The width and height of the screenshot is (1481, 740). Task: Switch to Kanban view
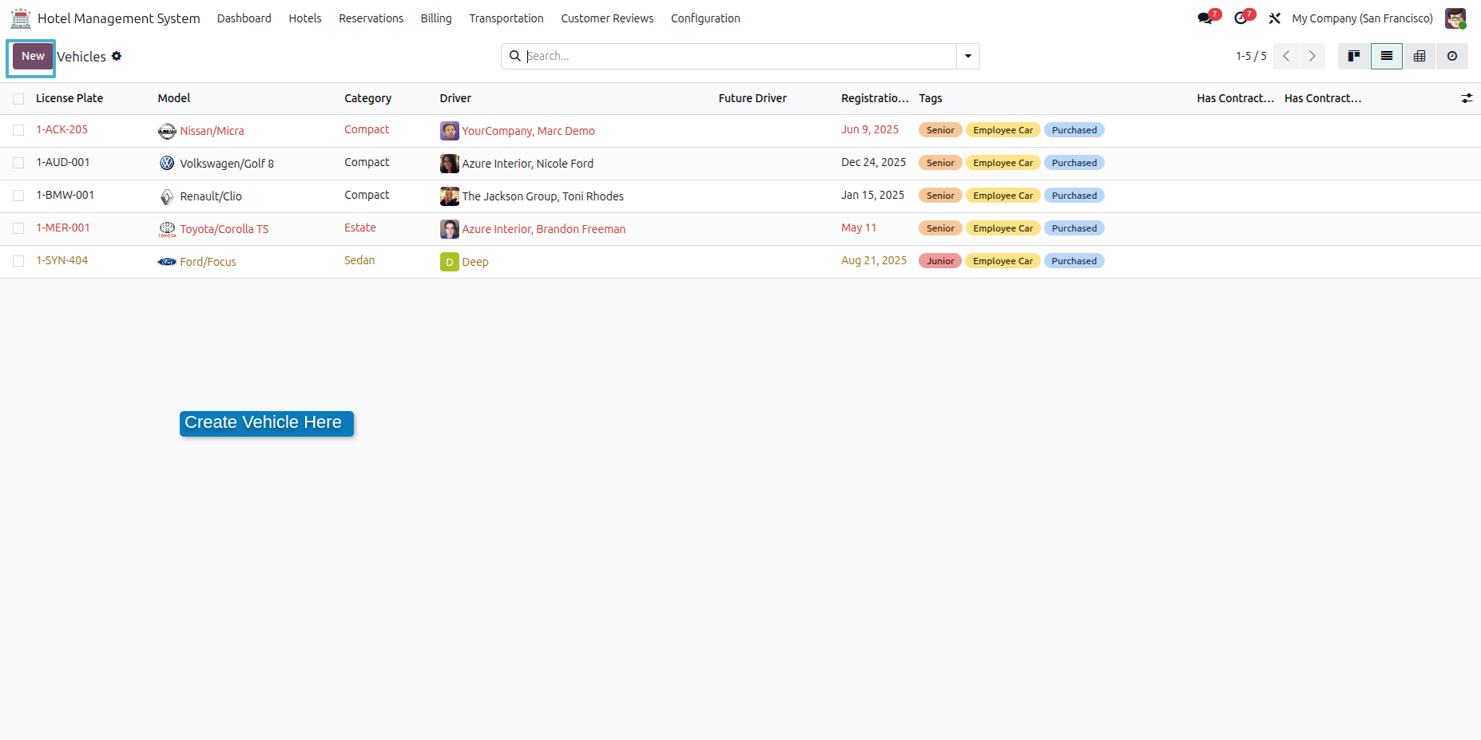point(1354,56)
